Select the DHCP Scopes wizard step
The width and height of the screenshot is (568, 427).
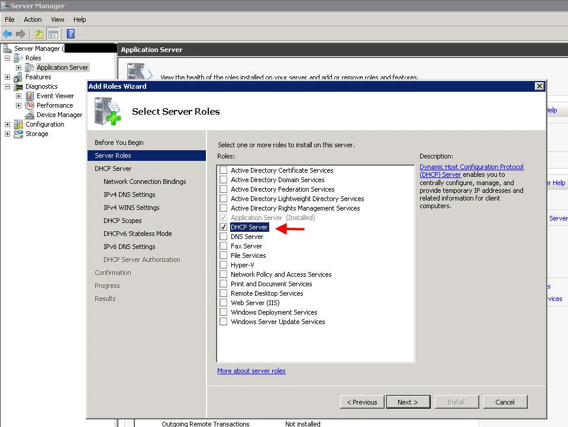pos(122,221)
